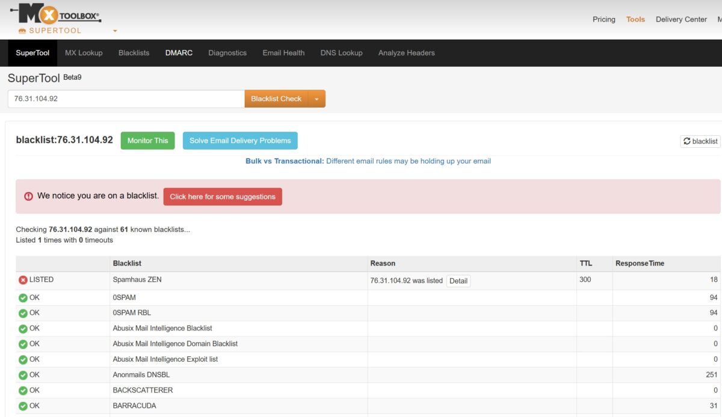
Task: Click green OK icon for 0SPAM RBL
Action: coord(23,313)
